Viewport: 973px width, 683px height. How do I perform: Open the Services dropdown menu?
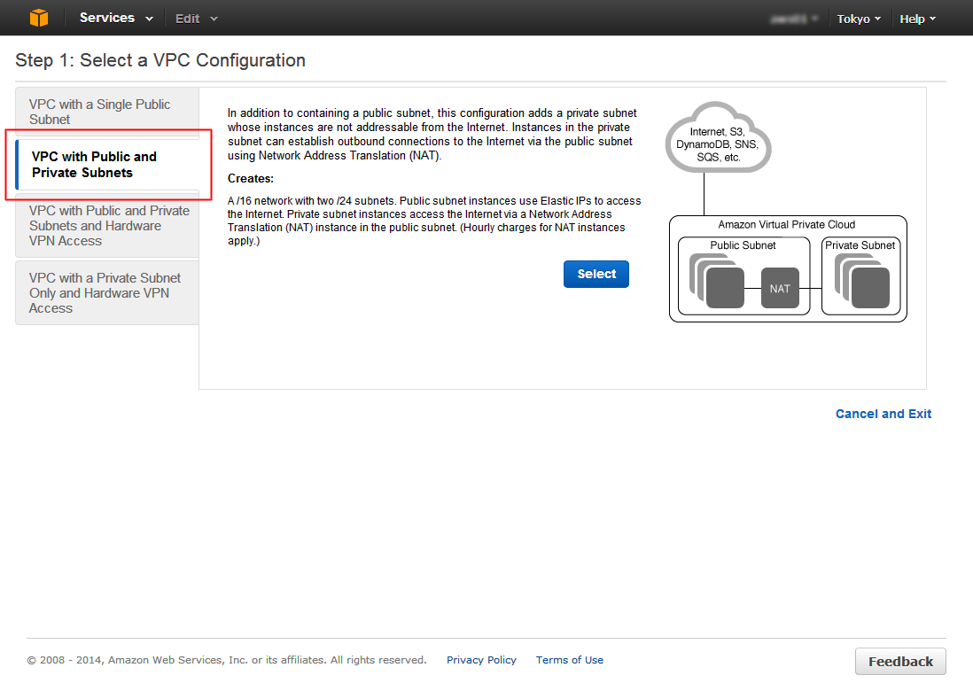point(116,18)
